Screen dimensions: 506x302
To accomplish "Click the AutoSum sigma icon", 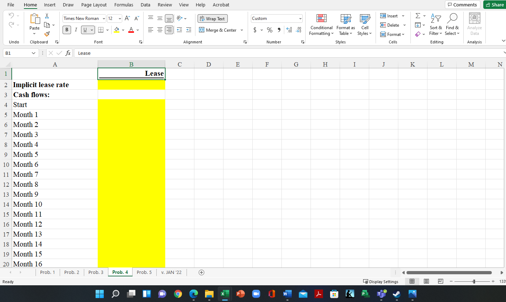I will pos(418,16).
